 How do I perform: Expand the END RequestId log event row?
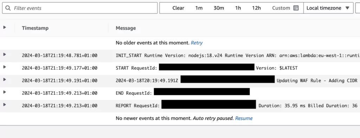tap(5, 92)
